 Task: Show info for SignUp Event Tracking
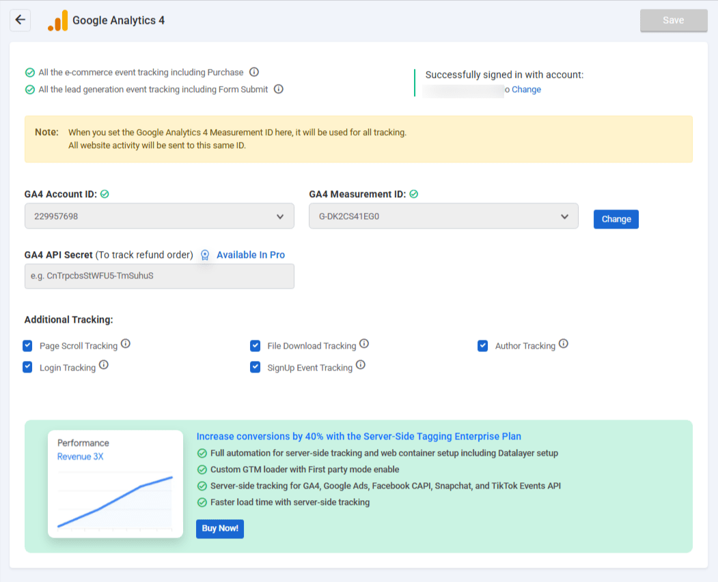[361, 365]
